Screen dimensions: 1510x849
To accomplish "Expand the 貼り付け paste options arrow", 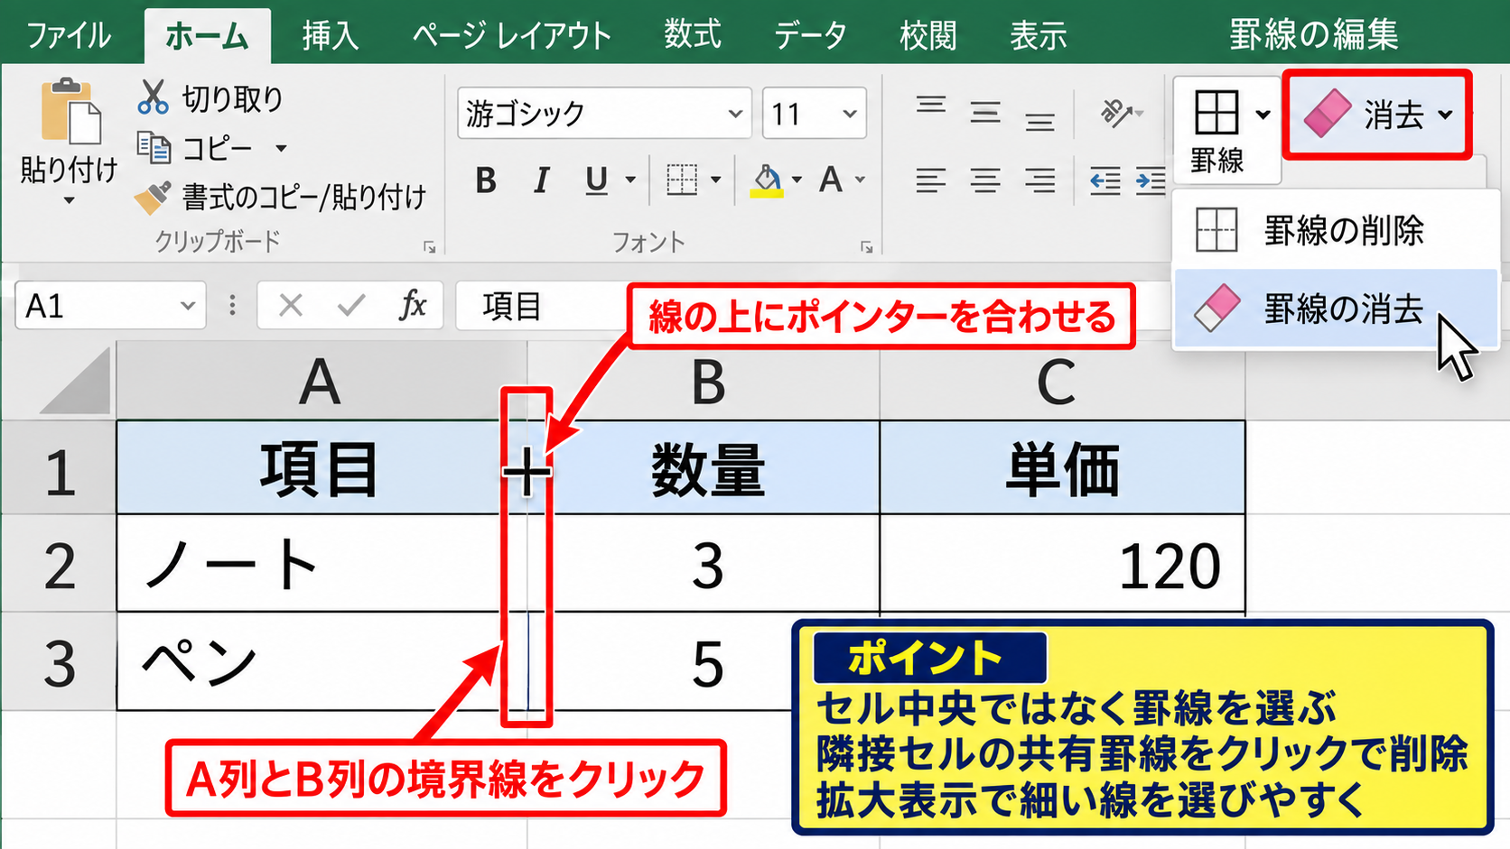I will pos(70,200).
